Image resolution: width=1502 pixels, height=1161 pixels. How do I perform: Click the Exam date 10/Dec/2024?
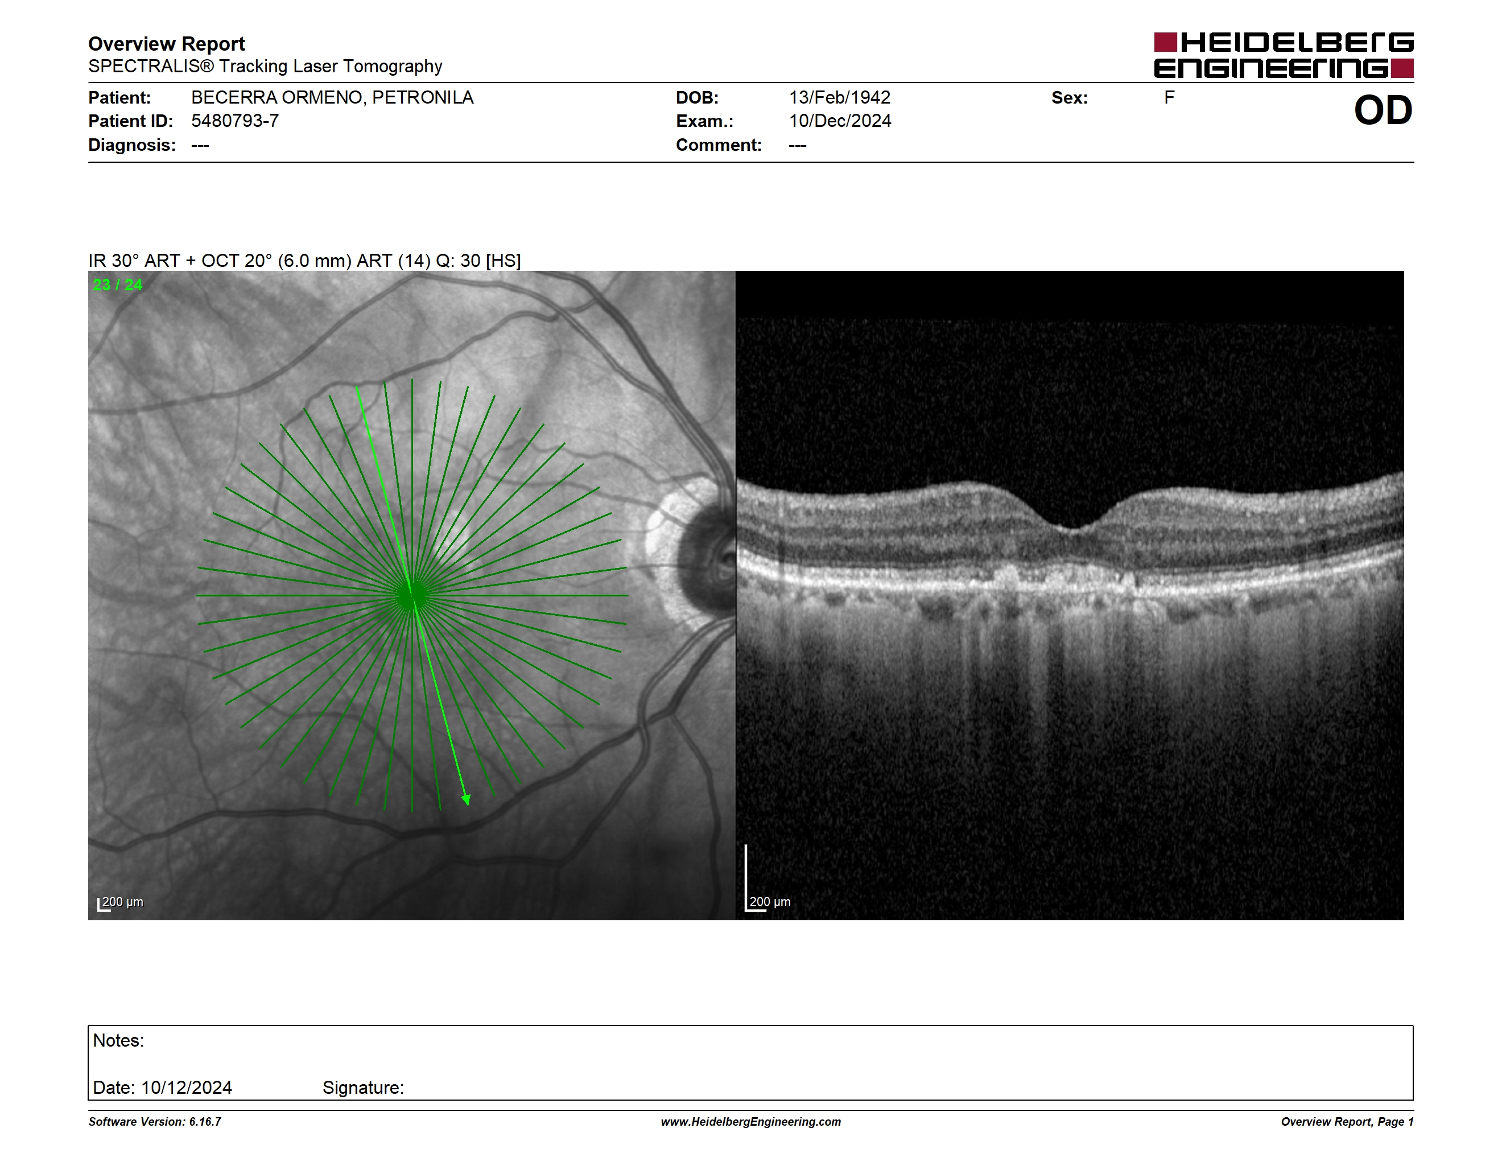pyautogui.click(x=840, y=121)
